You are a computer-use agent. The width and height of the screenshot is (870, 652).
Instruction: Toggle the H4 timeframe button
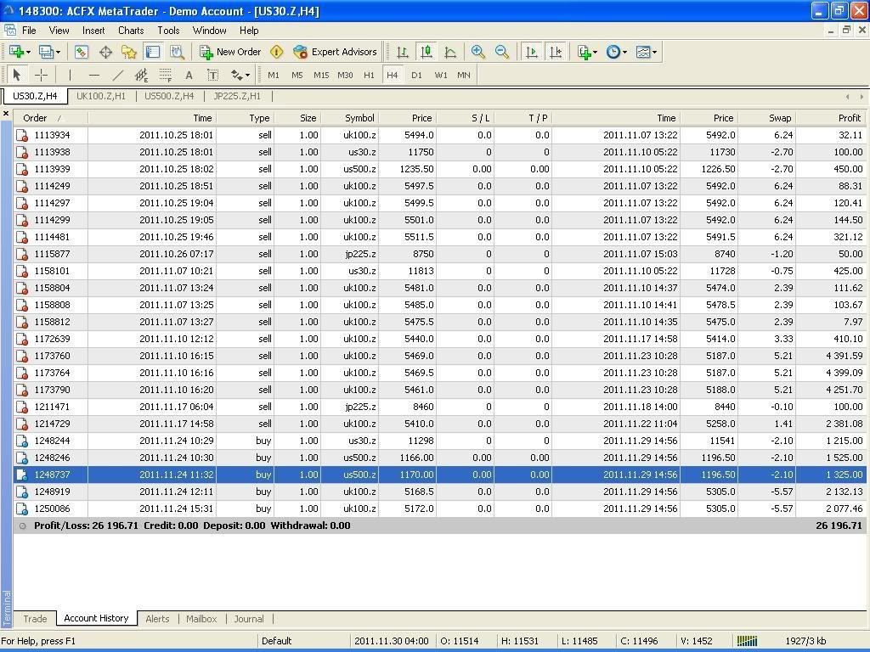tap(392, 75)
